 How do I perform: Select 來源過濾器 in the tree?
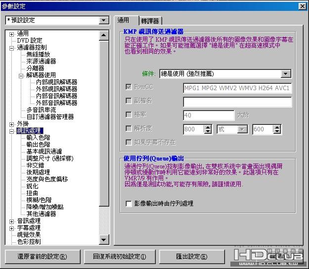[x=41, y=61]
